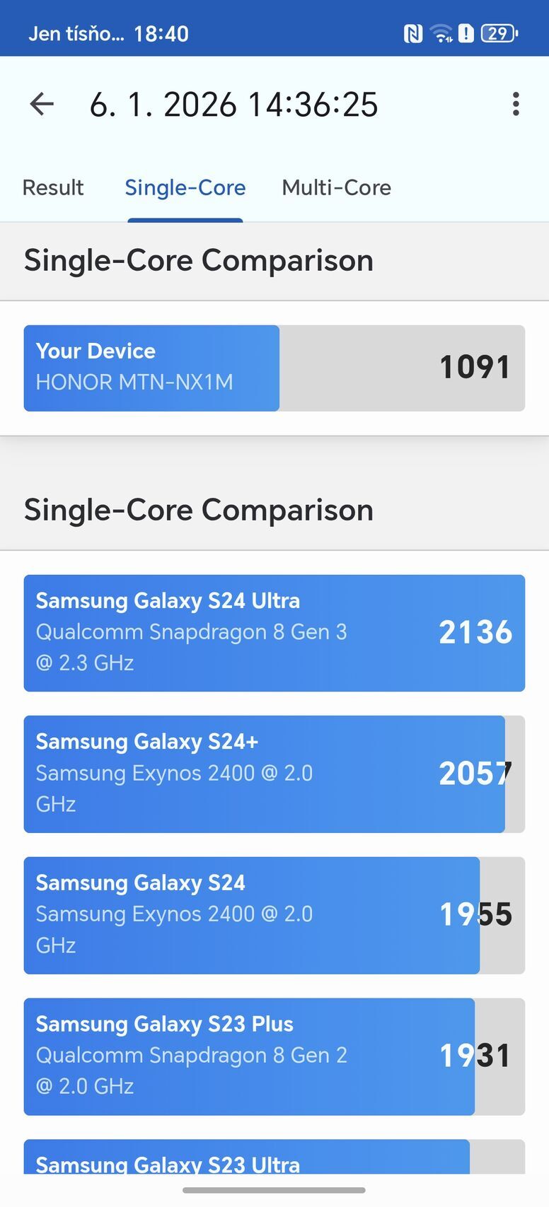The height and width of the screenshot is (1207, 549).
Task: Select the Samsung Galaxy S24 Ultra comparison entry
Action: (274, 631)
